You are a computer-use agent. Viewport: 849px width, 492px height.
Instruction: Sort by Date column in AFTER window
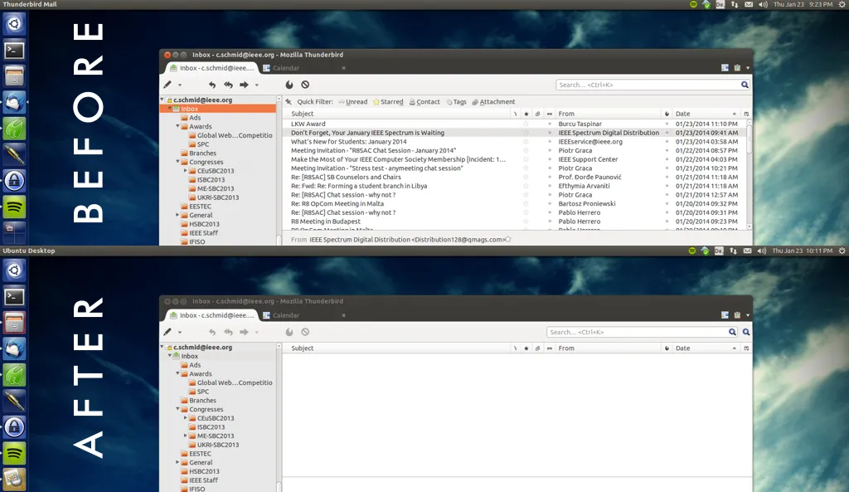click(706, 348)
